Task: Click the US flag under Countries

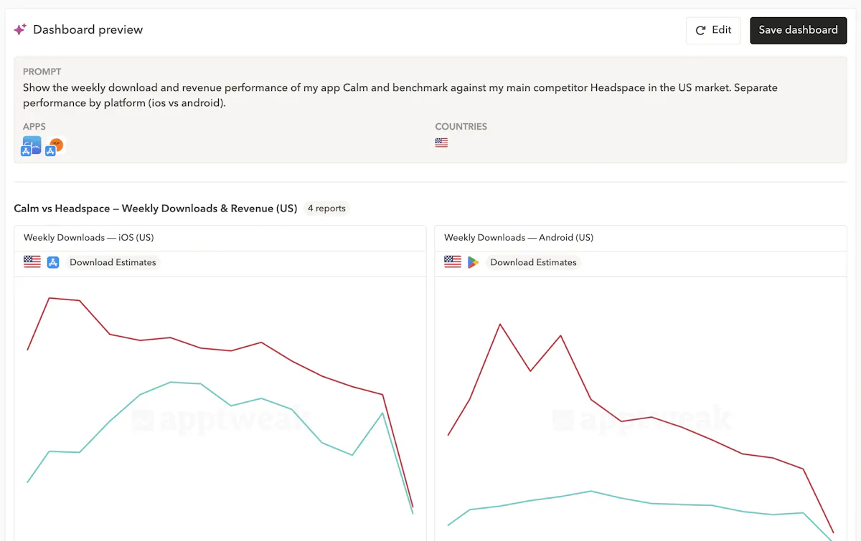Action: 441,143
